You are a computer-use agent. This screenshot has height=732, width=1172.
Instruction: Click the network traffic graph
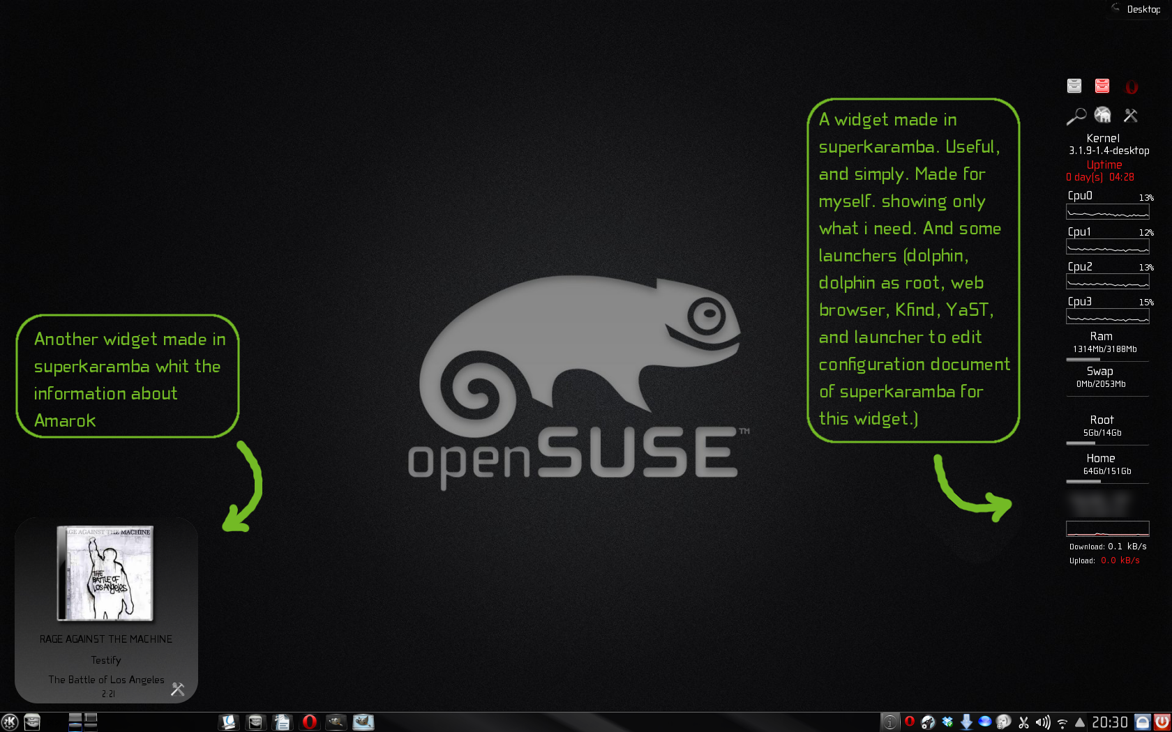click(x=1108, y=528)
